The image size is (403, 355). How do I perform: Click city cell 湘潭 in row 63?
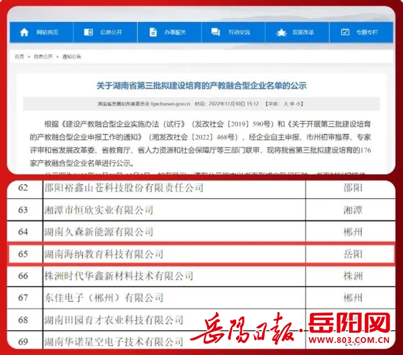pyautogui.click(x=353, y=210)
